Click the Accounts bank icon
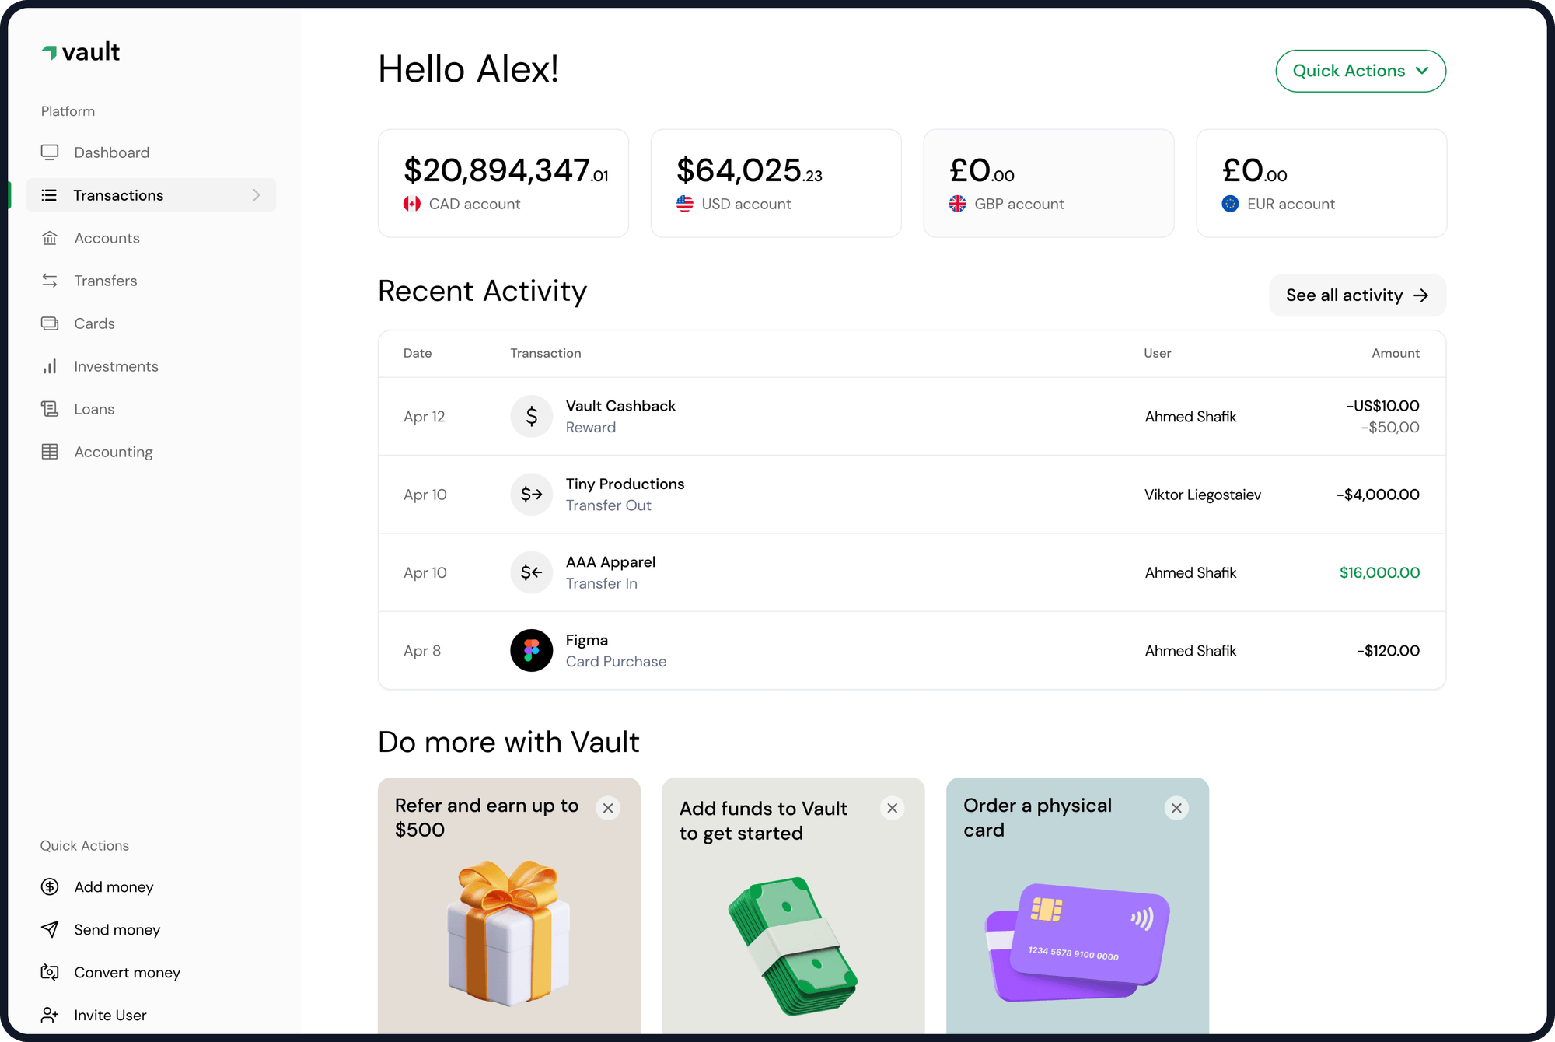This screenshot has width=1555, height=1042. point(50,238)
